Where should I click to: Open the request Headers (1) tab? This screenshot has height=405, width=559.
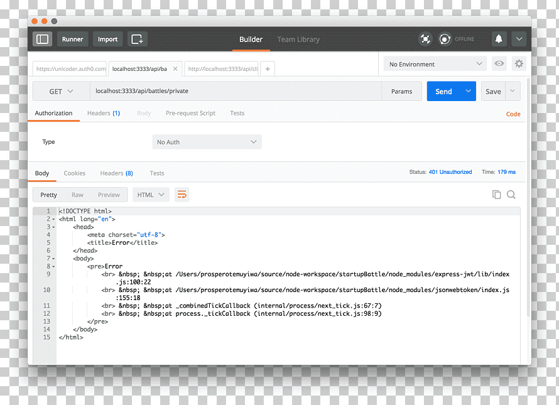(104, 113)
